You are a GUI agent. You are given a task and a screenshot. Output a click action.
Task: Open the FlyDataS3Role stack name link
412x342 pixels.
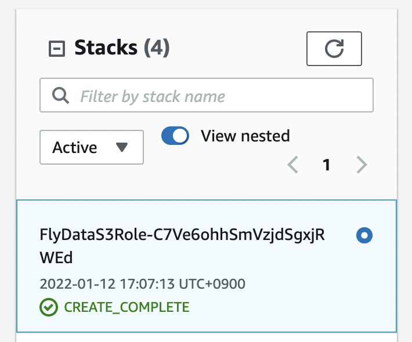(x=182, y=246)
